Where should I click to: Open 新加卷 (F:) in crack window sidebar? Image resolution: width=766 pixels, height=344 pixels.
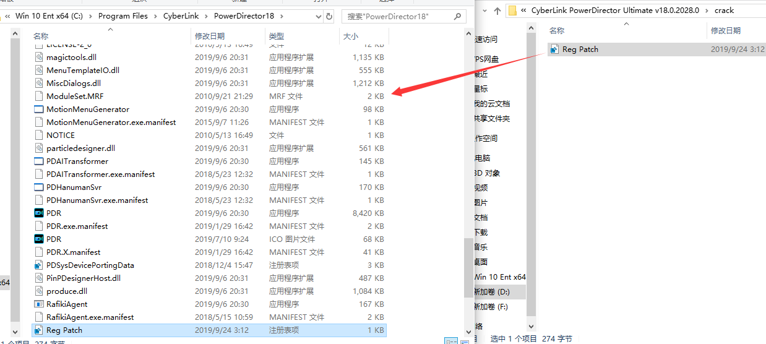491,306
